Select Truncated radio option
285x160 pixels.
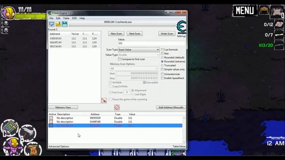tap(162, 65)
